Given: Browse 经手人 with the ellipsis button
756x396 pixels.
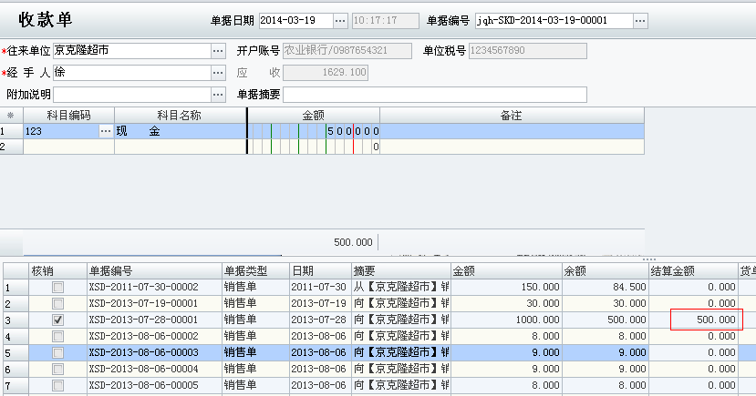Looking at the screenshot, I should tap(218, 73).
